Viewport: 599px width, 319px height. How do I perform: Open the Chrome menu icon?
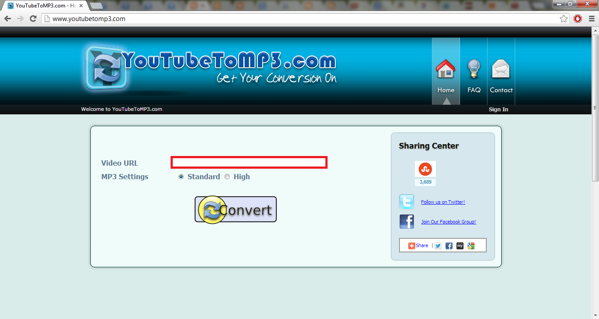[x=591, y=18]
